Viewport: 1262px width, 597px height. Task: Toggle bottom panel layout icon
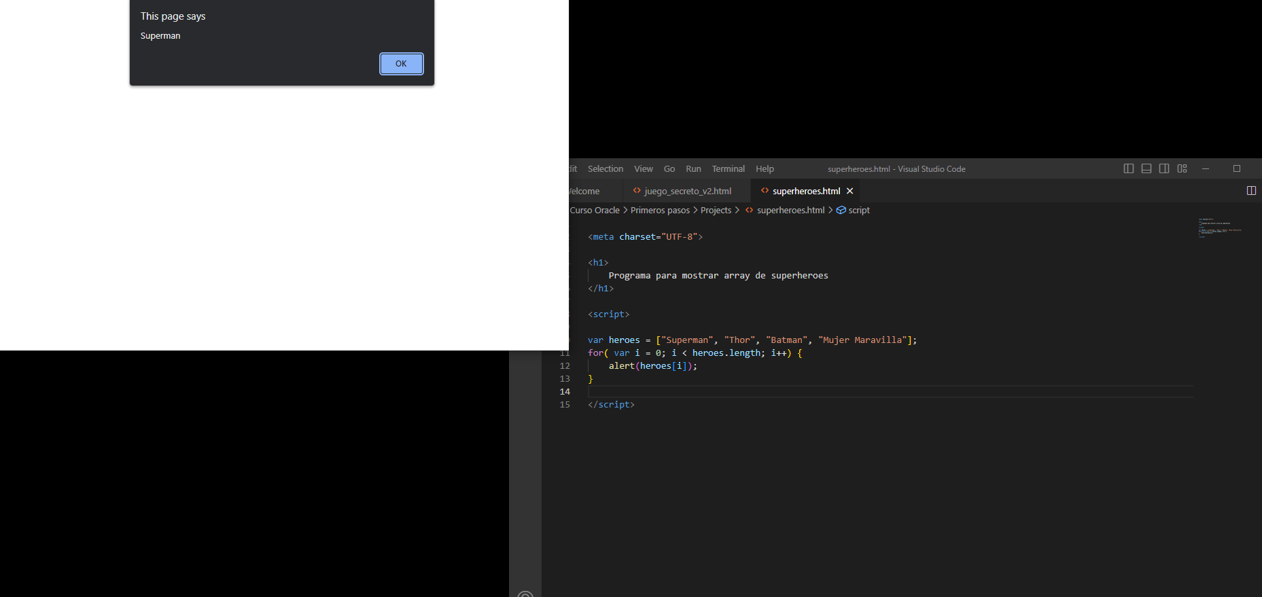click(x=1146, y=168)
